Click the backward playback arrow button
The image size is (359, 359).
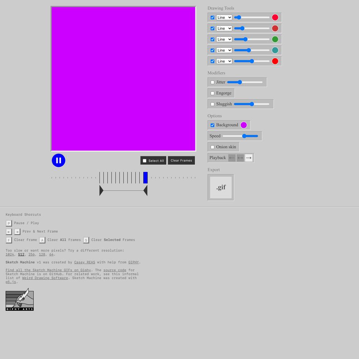click(232, 158)
